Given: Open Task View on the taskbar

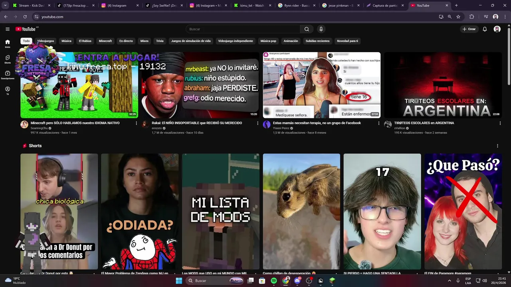Looking at the screenshot, I should [250, 281].
